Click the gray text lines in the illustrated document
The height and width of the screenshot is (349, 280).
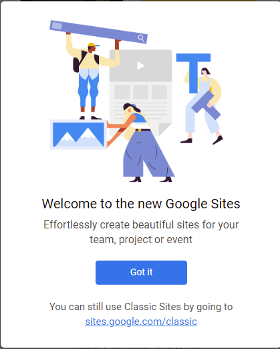(x=141, y=111)
